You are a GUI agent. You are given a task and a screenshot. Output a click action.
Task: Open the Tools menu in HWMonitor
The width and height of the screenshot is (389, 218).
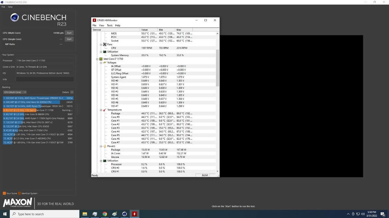[110, 25]
